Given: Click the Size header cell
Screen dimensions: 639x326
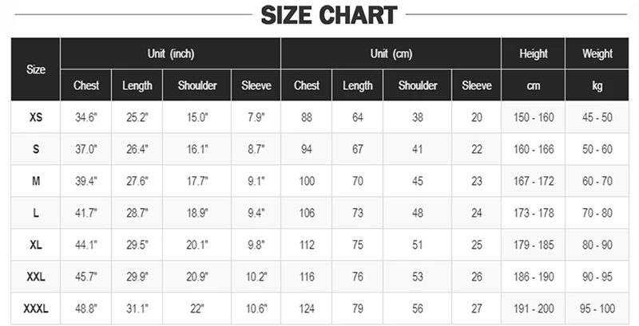Looking at the screenshot, I should coord(35,69).
